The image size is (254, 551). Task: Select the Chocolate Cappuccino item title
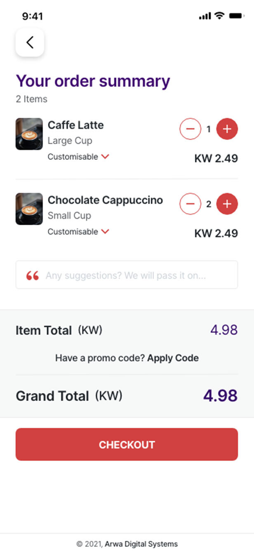pos(105,200)
